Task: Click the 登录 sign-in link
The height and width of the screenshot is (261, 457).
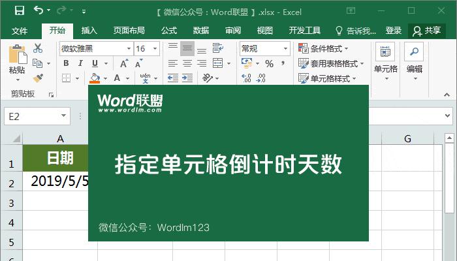Action: pyautogui.click(x=394, y=31)
